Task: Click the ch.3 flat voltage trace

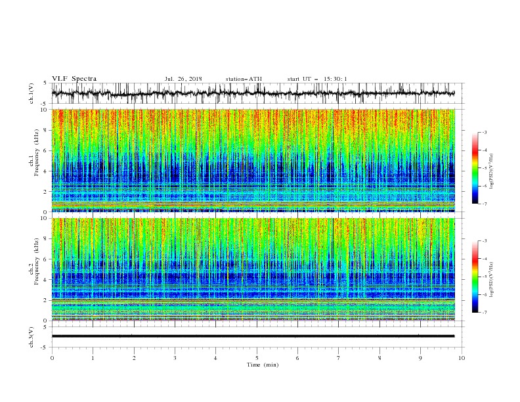Action: [253, 336]
